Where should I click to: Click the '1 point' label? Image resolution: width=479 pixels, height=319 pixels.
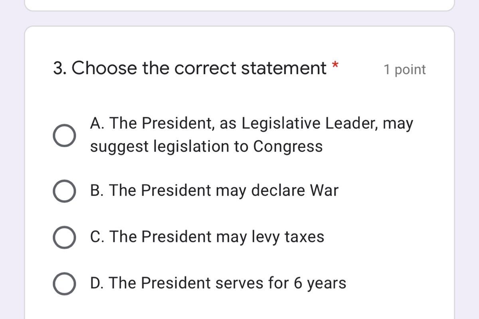[404, 69]
